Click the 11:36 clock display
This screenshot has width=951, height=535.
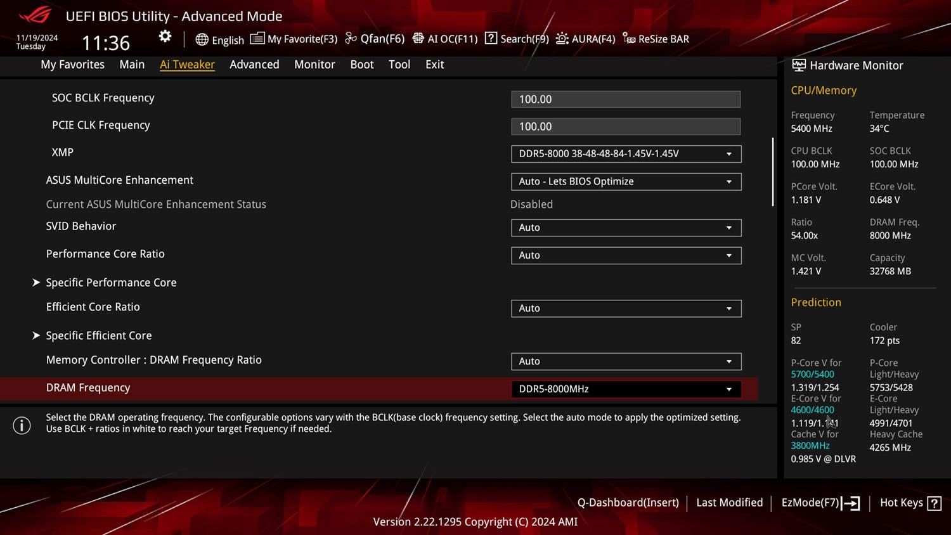click(x=106, y=43)
